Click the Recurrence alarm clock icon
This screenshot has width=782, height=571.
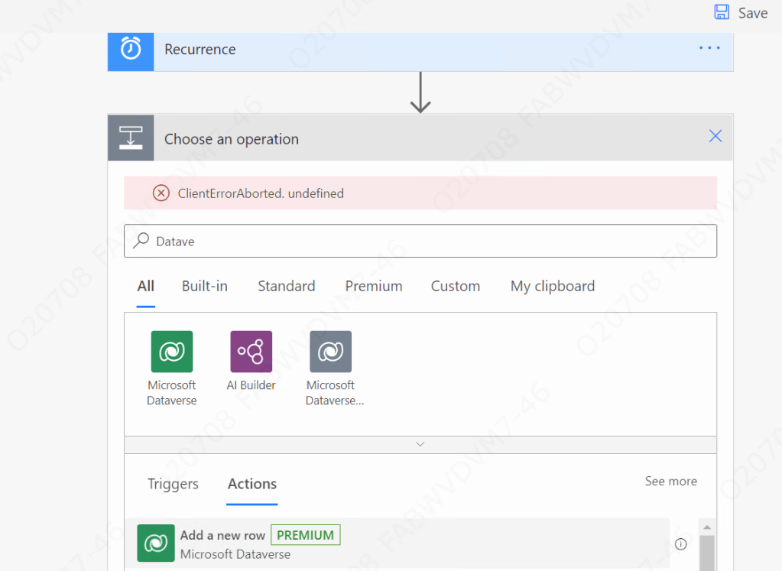click(131, 50)
